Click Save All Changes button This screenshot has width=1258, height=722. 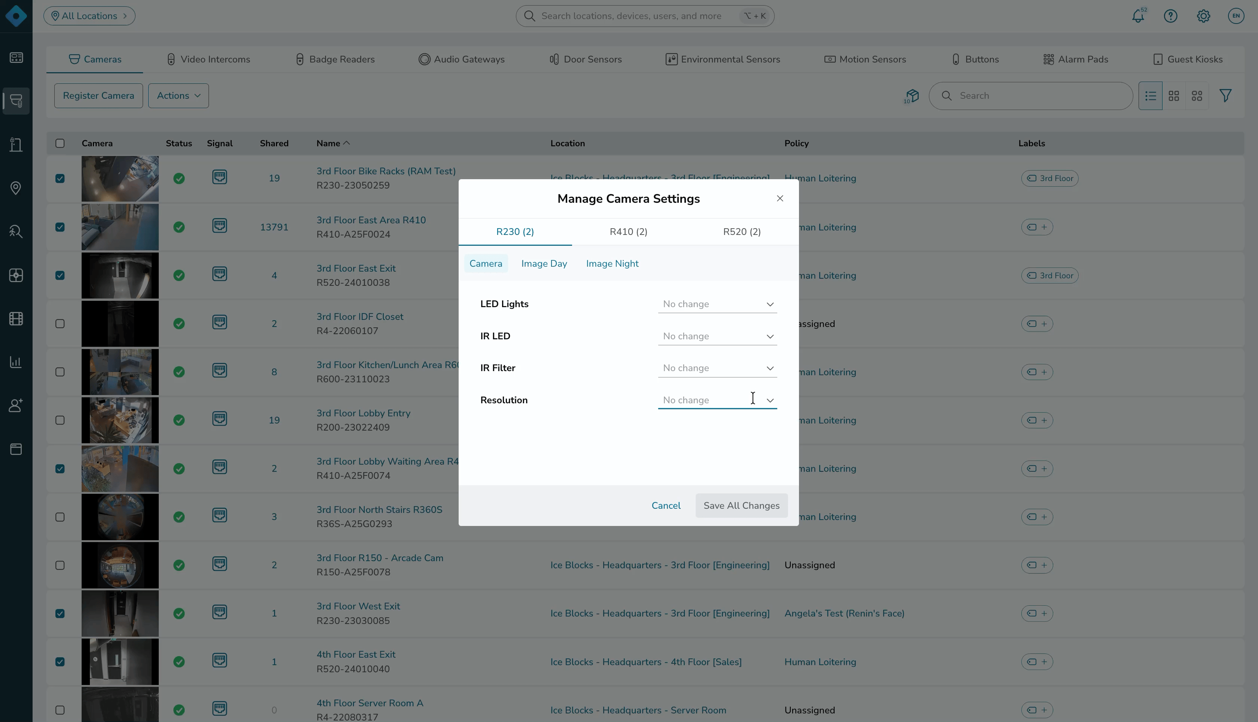click(x=741, y=505)
